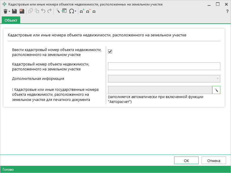
Task: Click the copy icon in the toolbar
Action: pos(31,11)
